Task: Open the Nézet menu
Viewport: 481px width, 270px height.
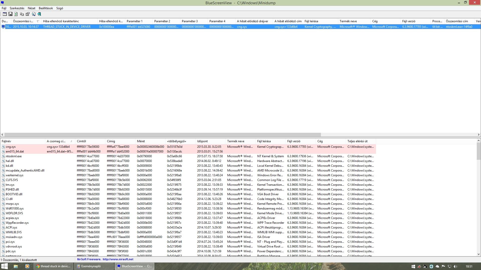Action: 32,8
